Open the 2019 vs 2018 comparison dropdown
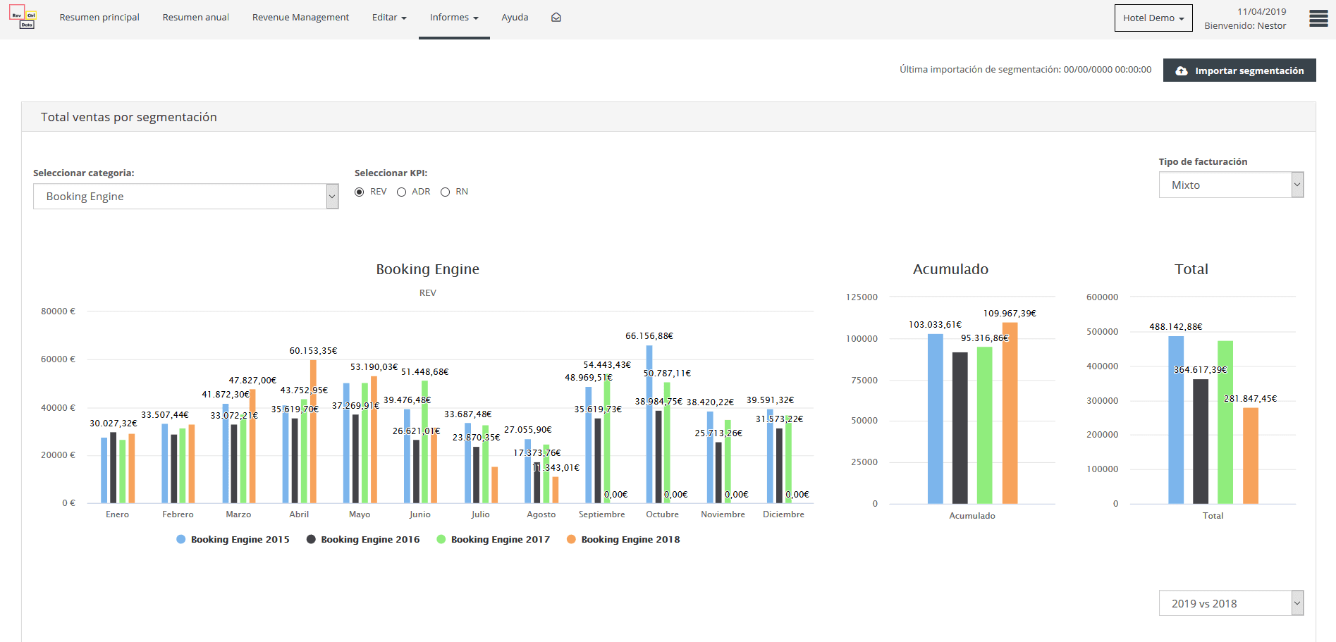This screenshot has height=642, width=1336. point(1230,603)
